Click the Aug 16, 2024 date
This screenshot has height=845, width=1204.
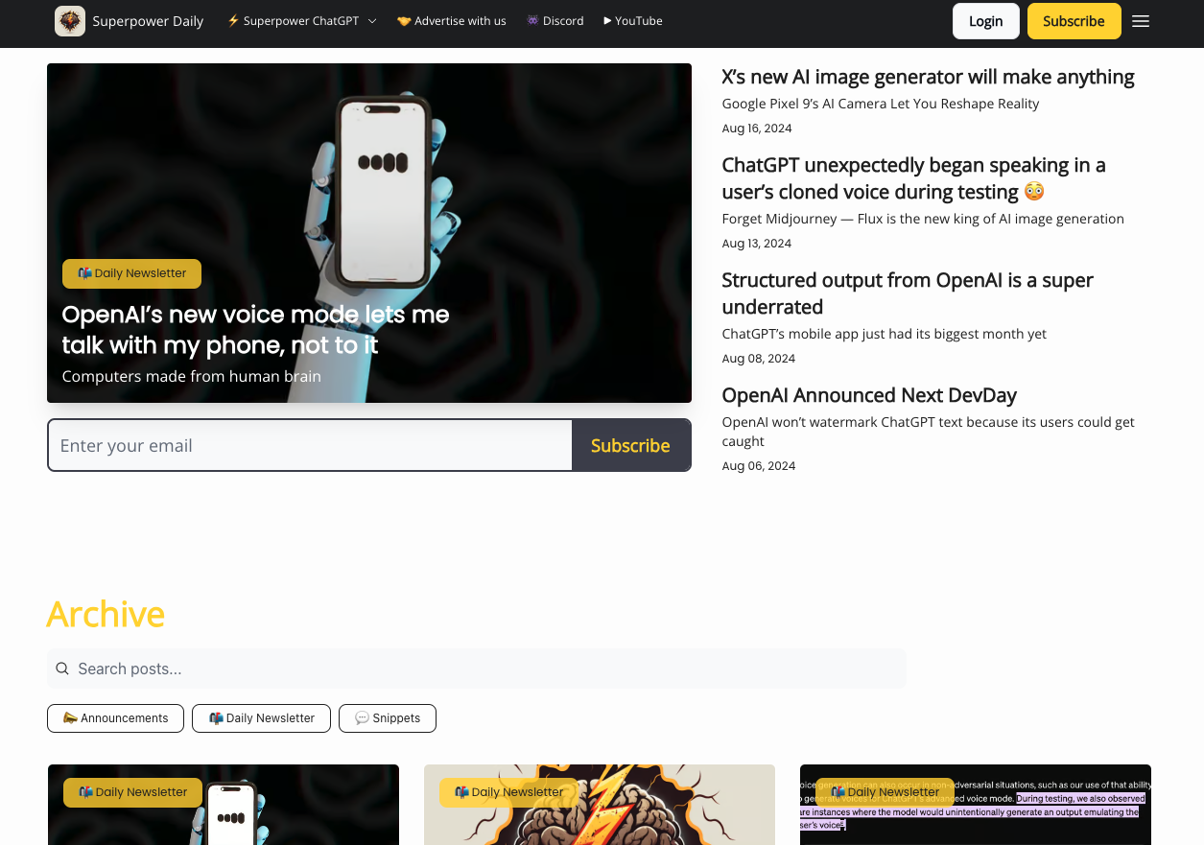point(757,129)
